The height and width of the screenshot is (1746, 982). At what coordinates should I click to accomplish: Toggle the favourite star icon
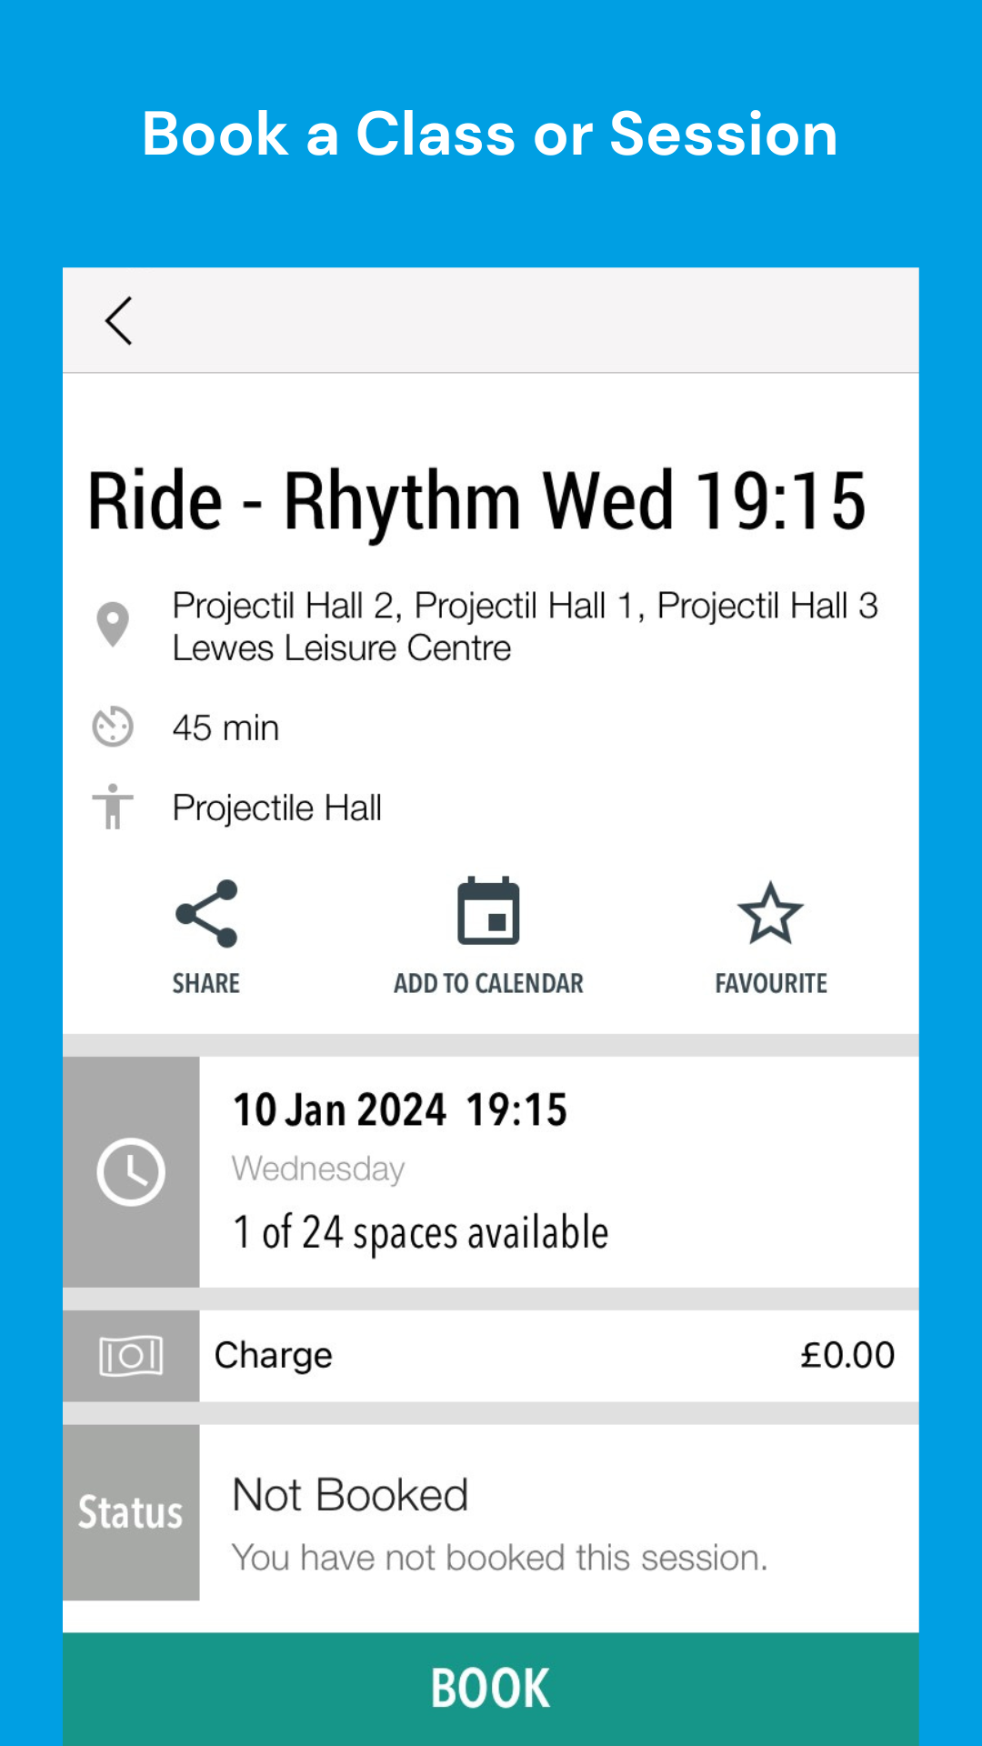[x=770, y=914]
